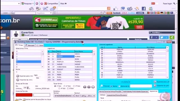Image resolution: width=180 pixels, height=101 pixels.
Task: Select player BAROS in Jogadores table
Action: [x=70, y=80]
